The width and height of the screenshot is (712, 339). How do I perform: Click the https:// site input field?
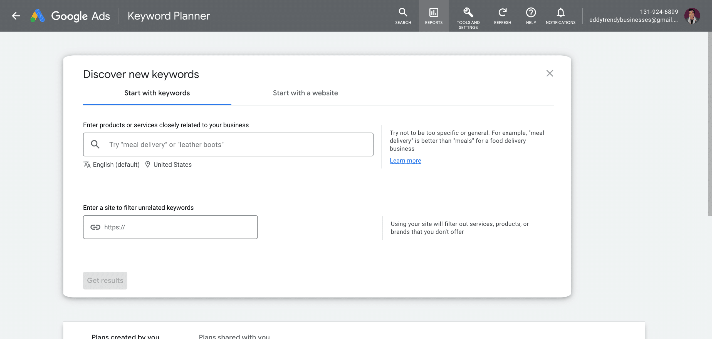(x=170, y=227)
